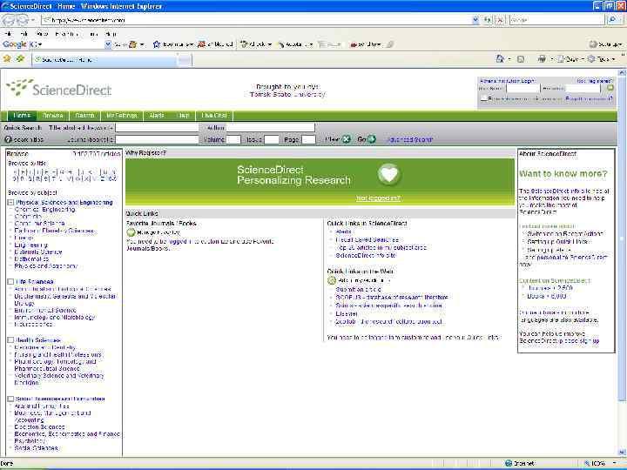This screenshot has width=627, height=470.
Task: Click the green login Go icon
Action: tap(610, 88)
